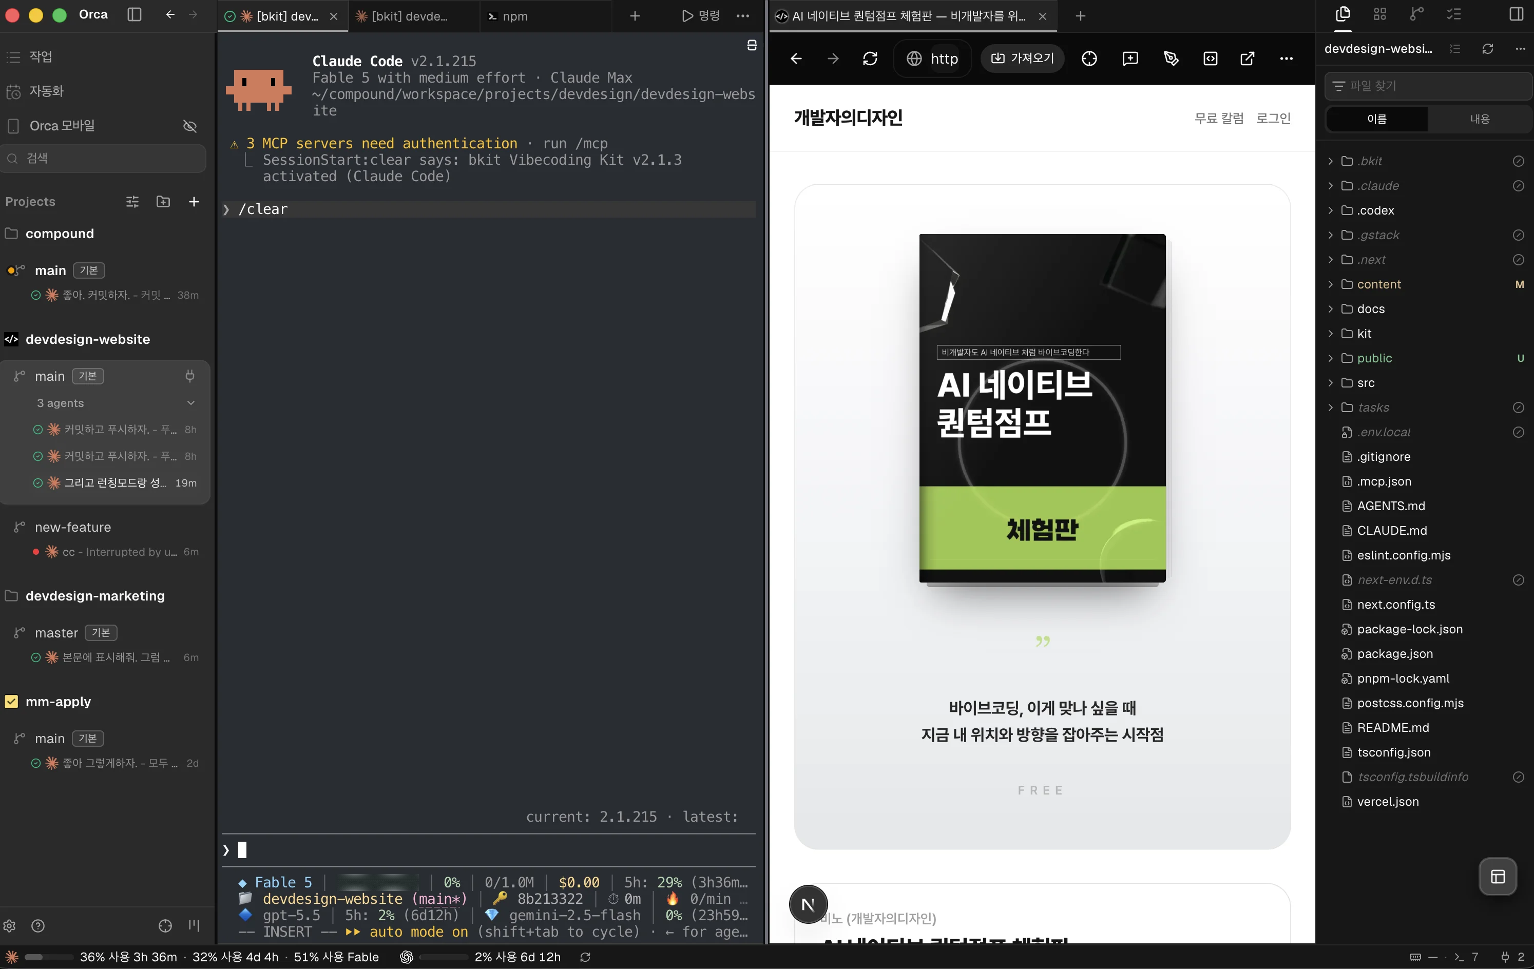Expand the docs folder
Image resolution: width=1534 pixels, height=969 pixels.
tap(1330, 309)
